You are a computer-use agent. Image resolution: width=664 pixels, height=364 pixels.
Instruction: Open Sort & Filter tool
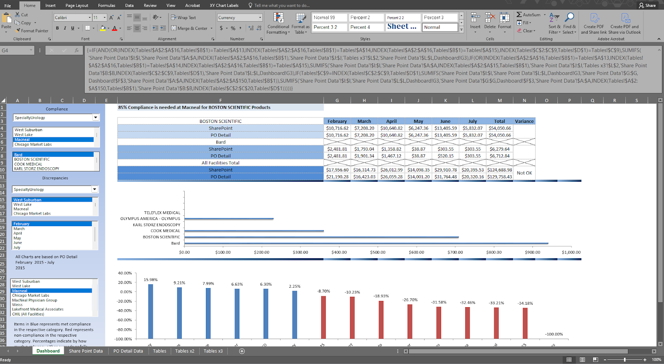click(x=554, y=24)
